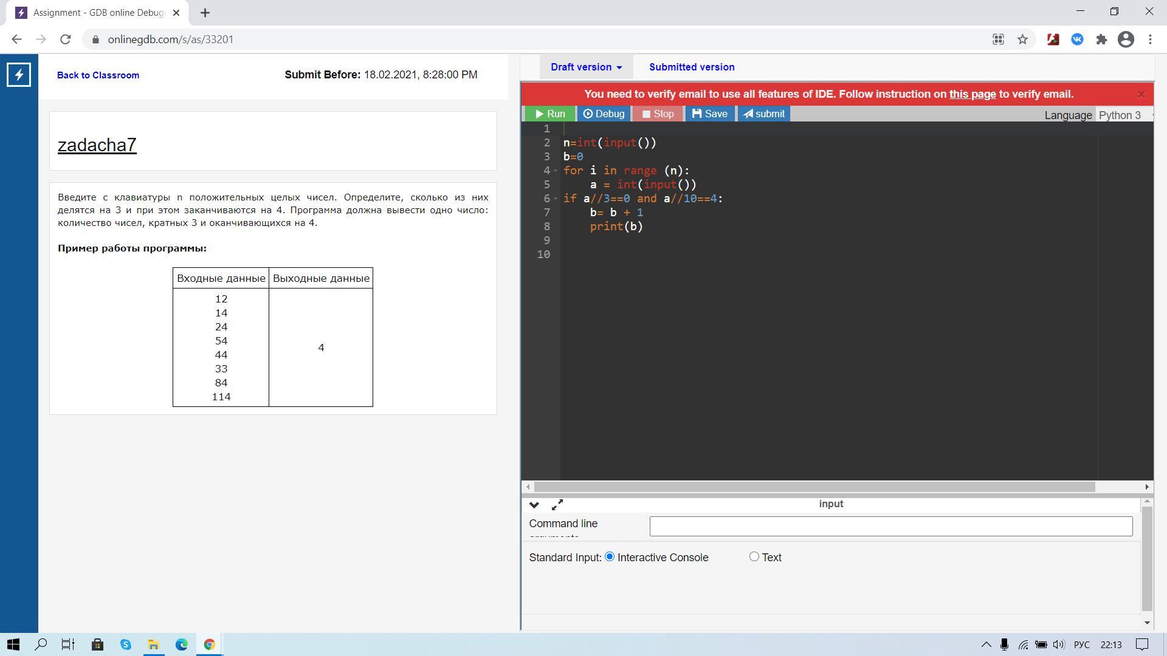Open 'this page' email verification link
This screenshot has width=1167, height=656.
(x=972, y=94)
